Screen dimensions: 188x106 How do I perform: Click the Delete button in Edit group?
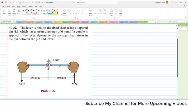(x=95, y=12)
